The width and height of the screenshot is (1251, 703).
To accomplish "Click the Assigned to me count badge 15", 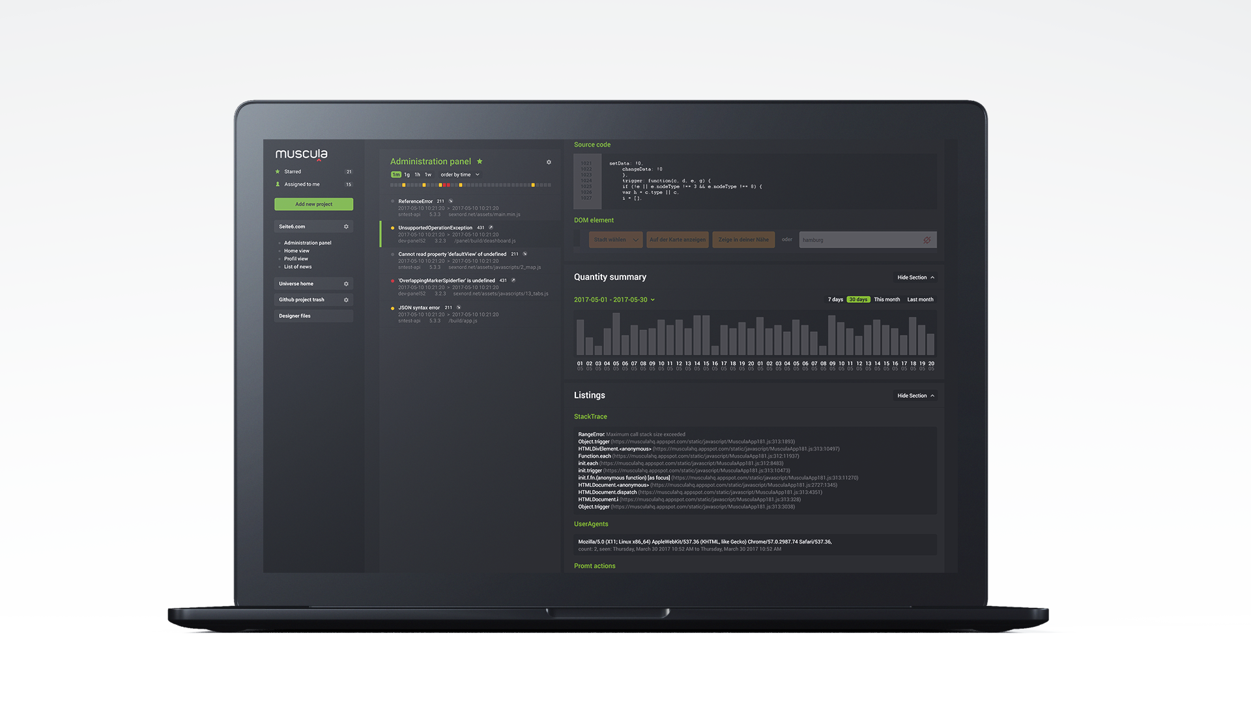I will tap(349, 184).
